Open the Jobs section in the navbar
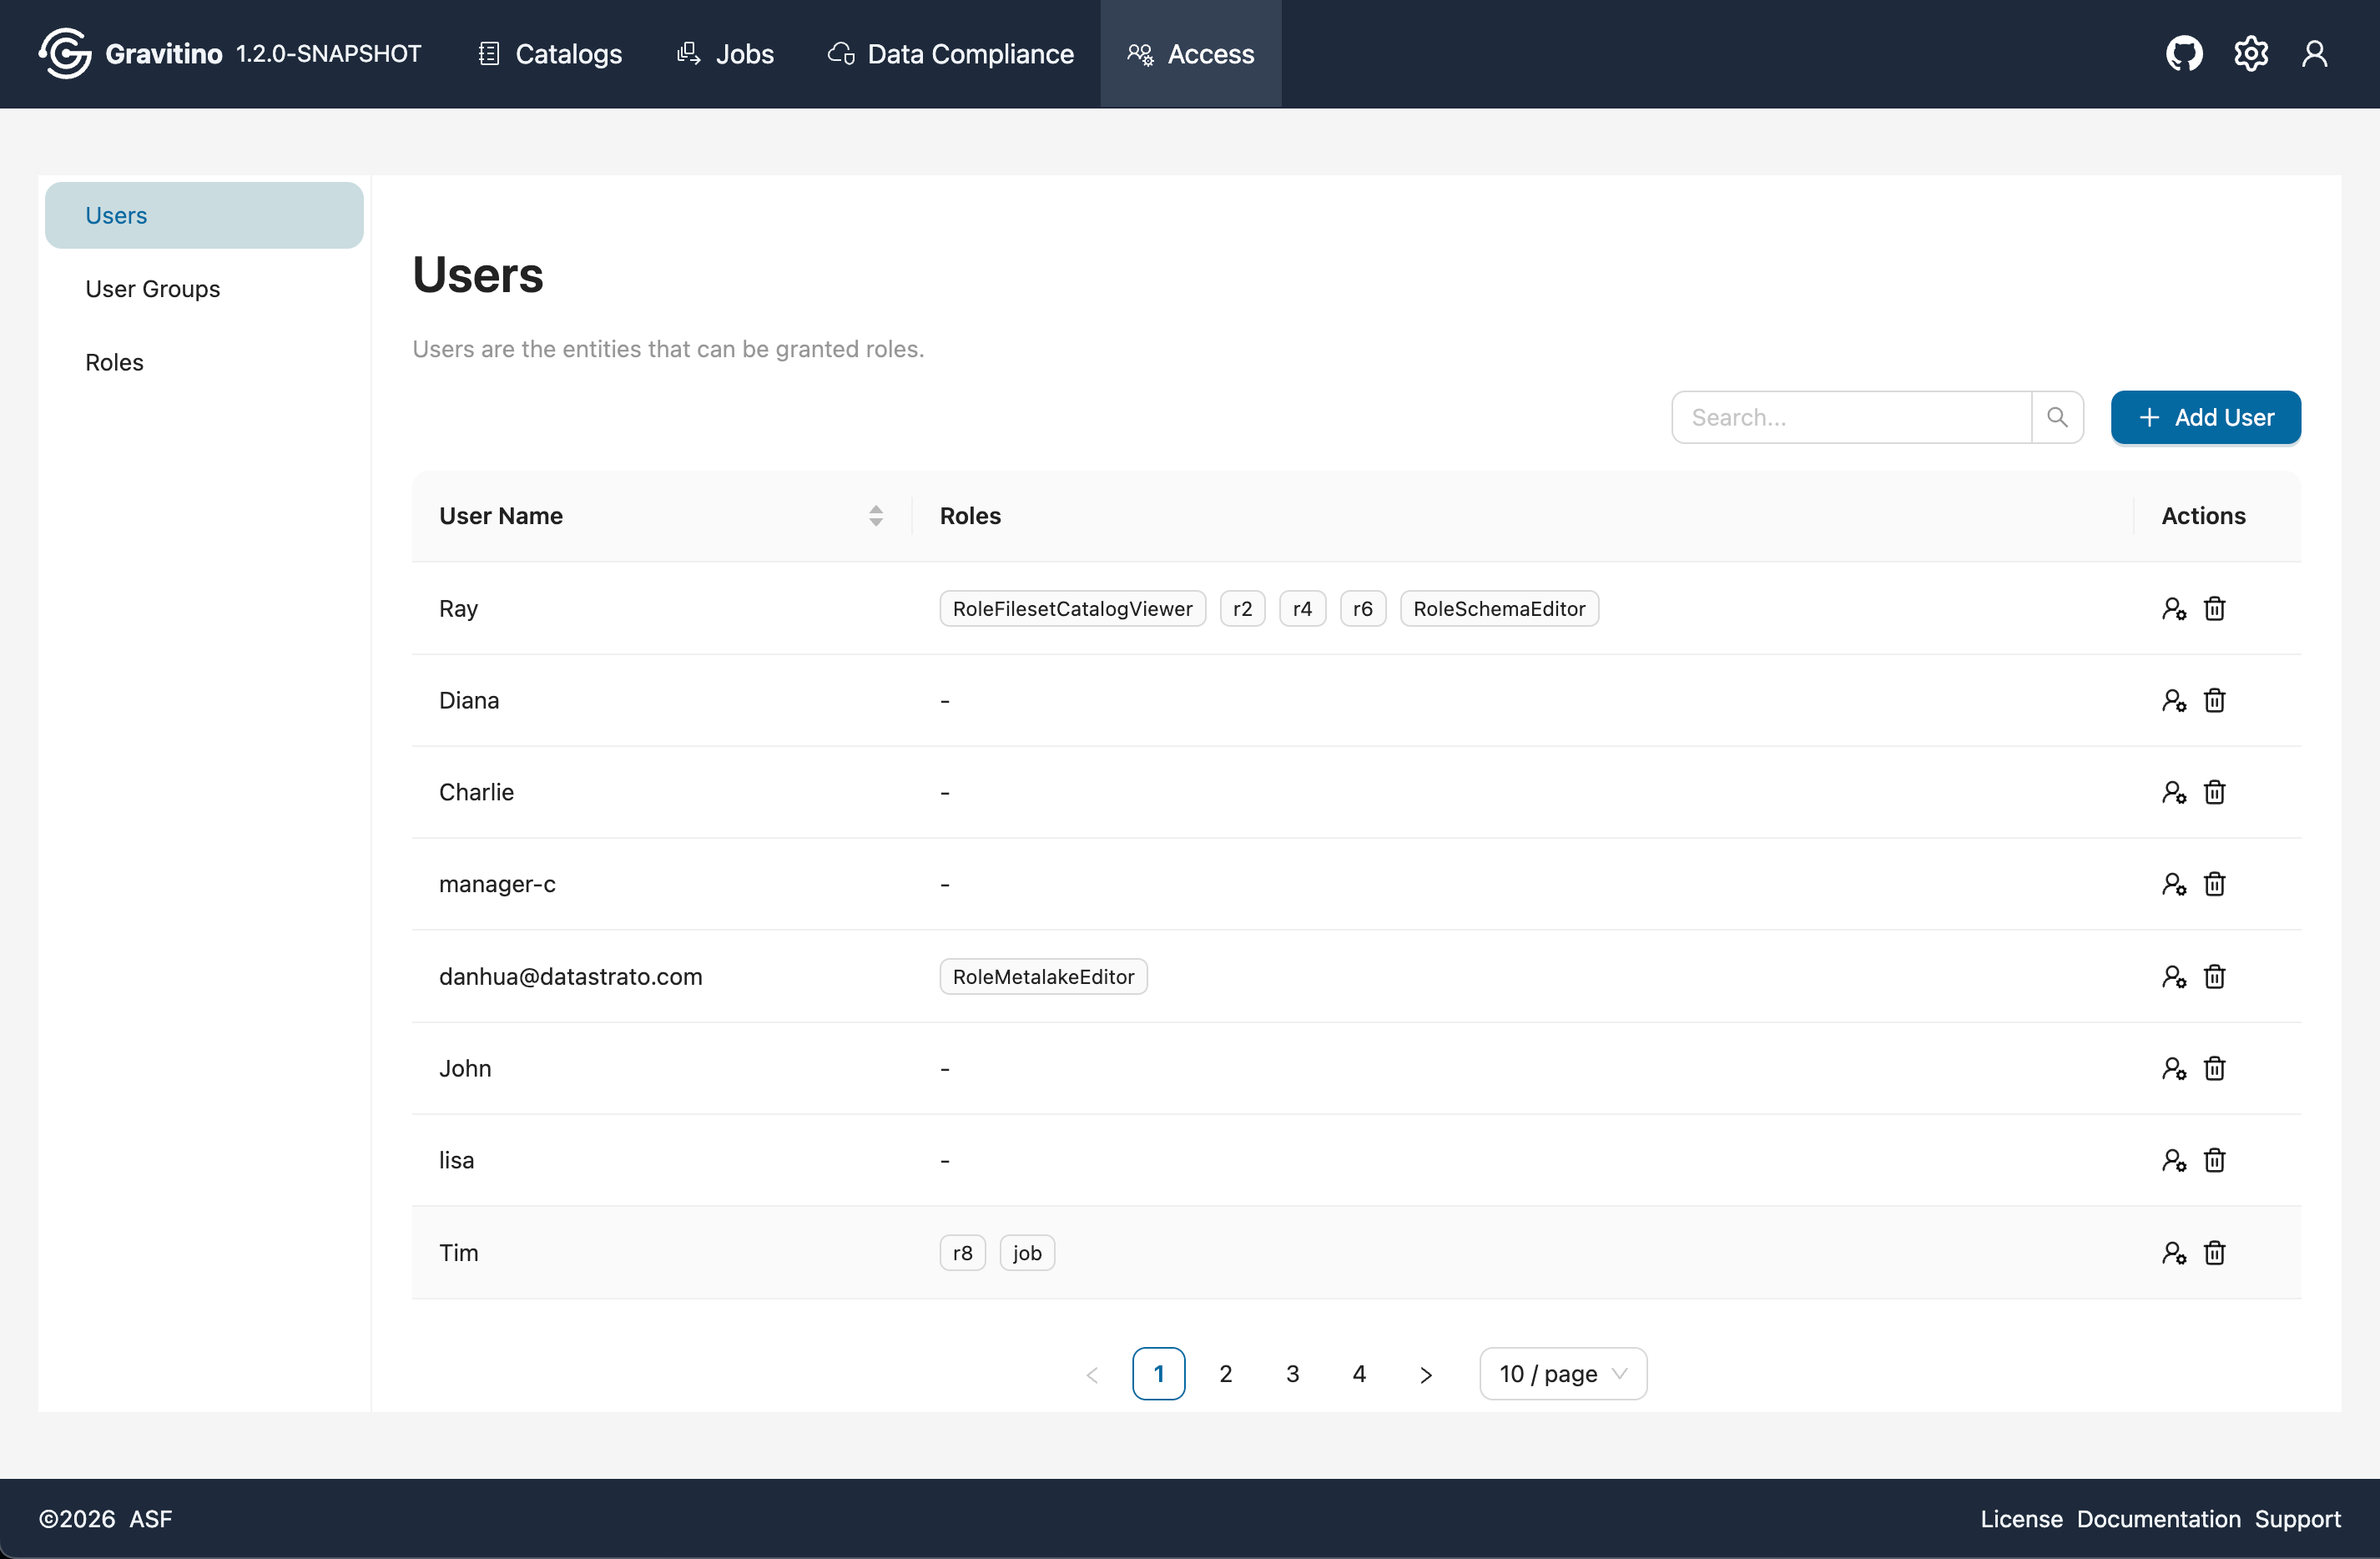 tap(725, 53)
